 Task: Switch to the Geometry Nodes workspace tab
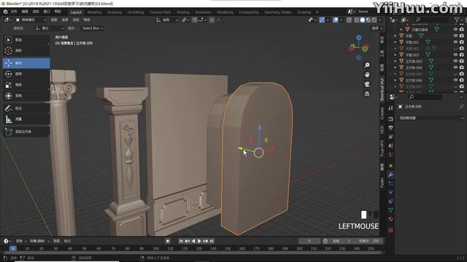(x=277, y=12)
